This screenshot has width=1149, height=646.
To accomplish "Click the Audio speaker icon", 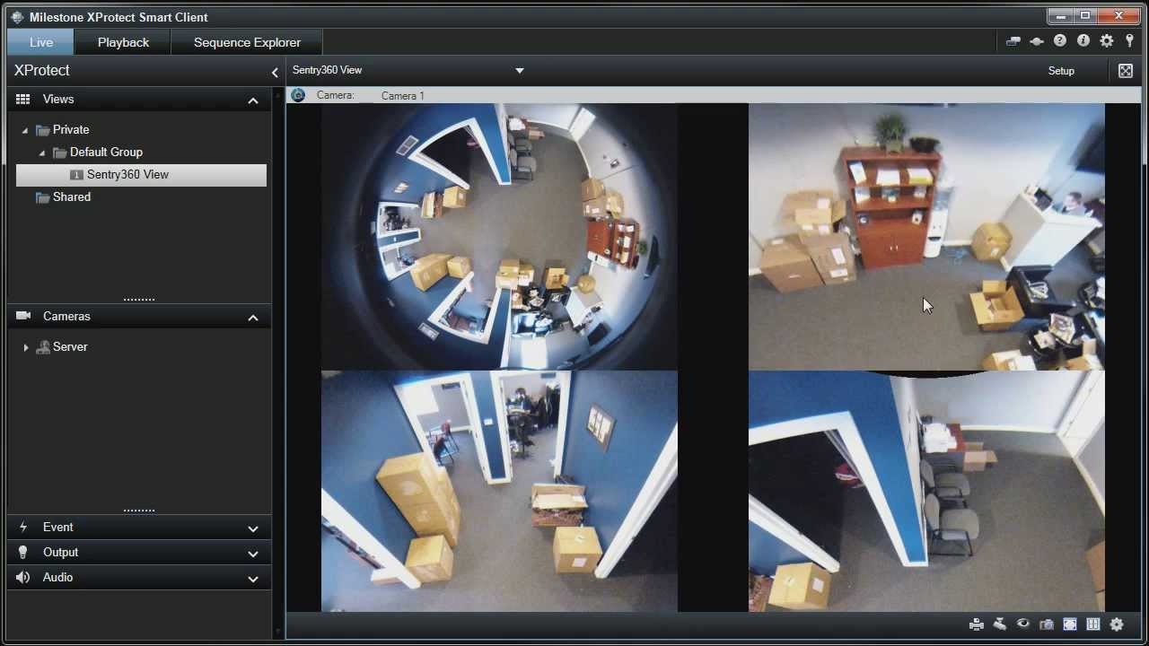I will coord(23,578).
